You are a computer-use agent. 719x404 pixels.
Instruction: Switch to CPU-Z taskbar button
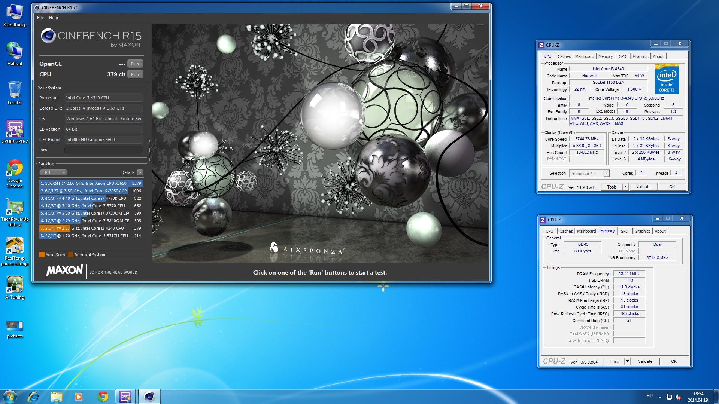click(125, 397)
